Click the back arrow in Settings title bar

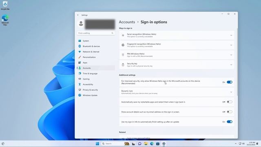(78, 15)
